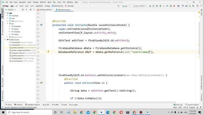Click inside the path string on line 34
Screen dimensions: 204x115
point(141,52)
